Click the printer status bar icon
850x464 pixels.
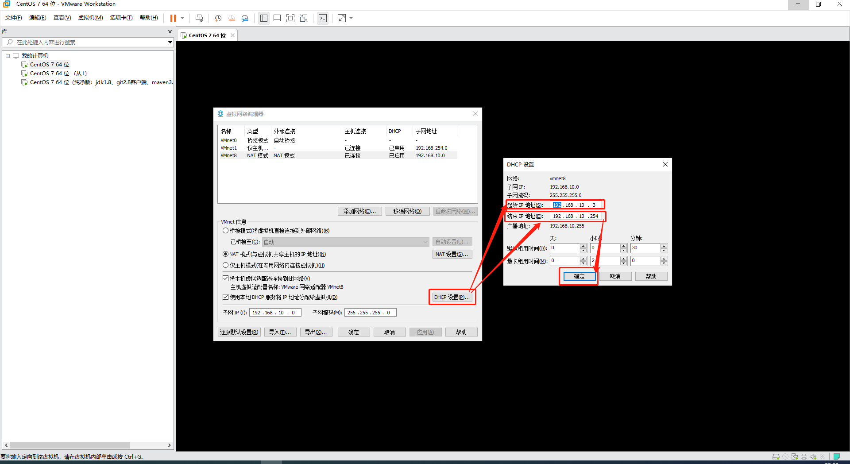coord(804,456)
